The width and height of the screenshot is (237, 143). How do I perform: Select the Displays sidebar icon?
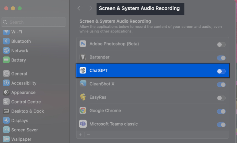point(6,121)
